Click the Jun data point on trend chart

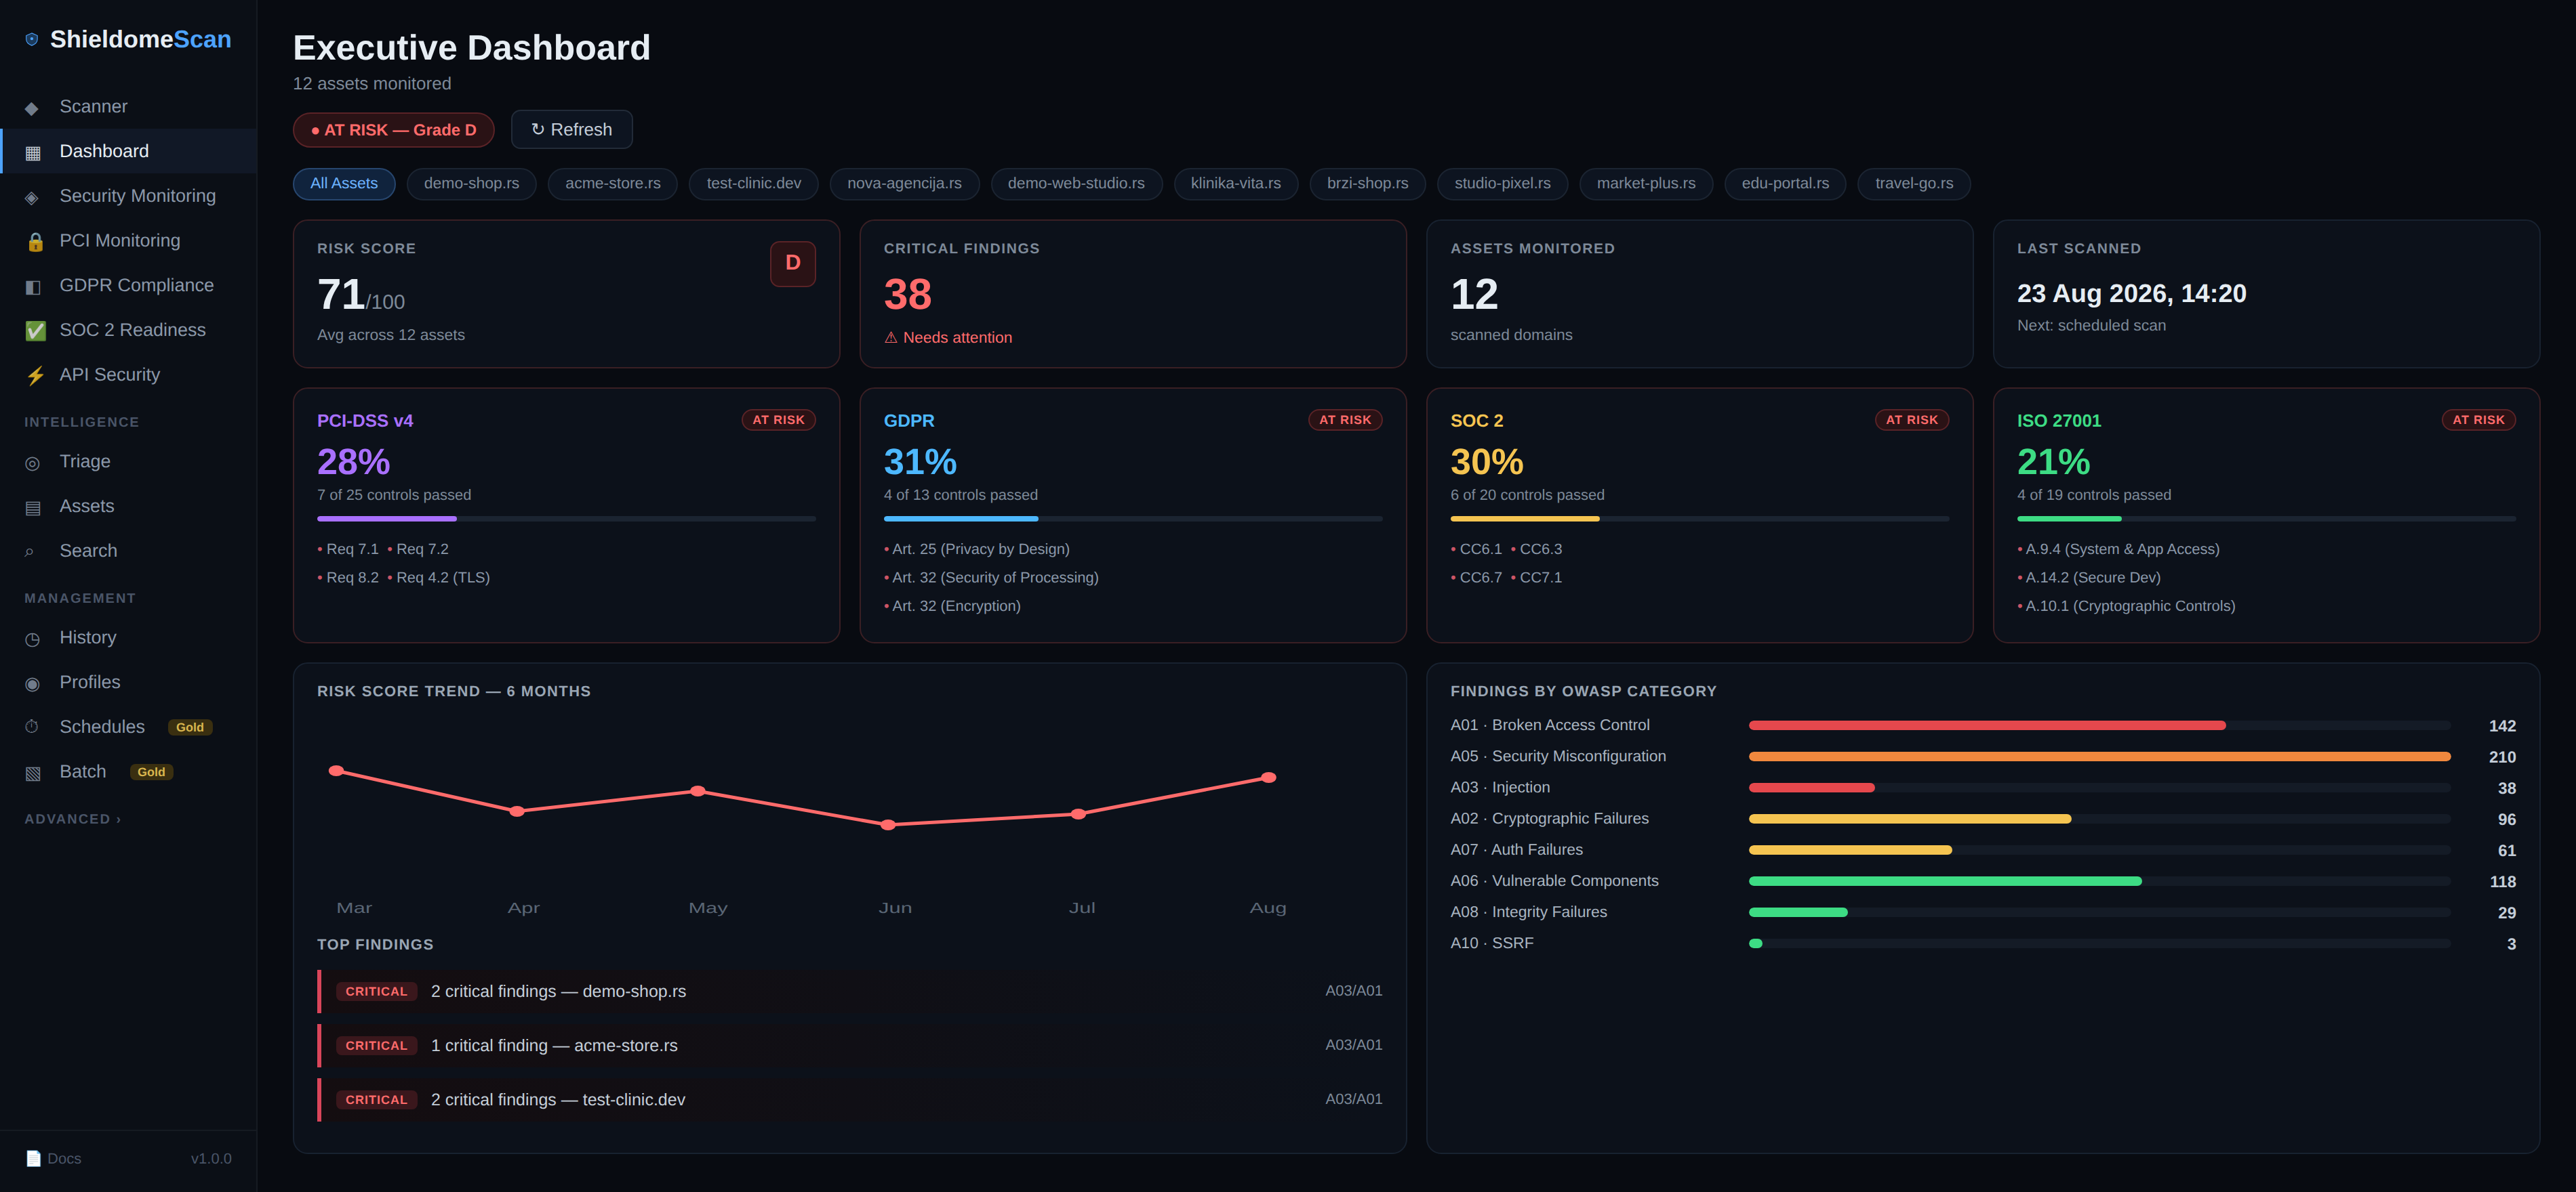point(888,826)
